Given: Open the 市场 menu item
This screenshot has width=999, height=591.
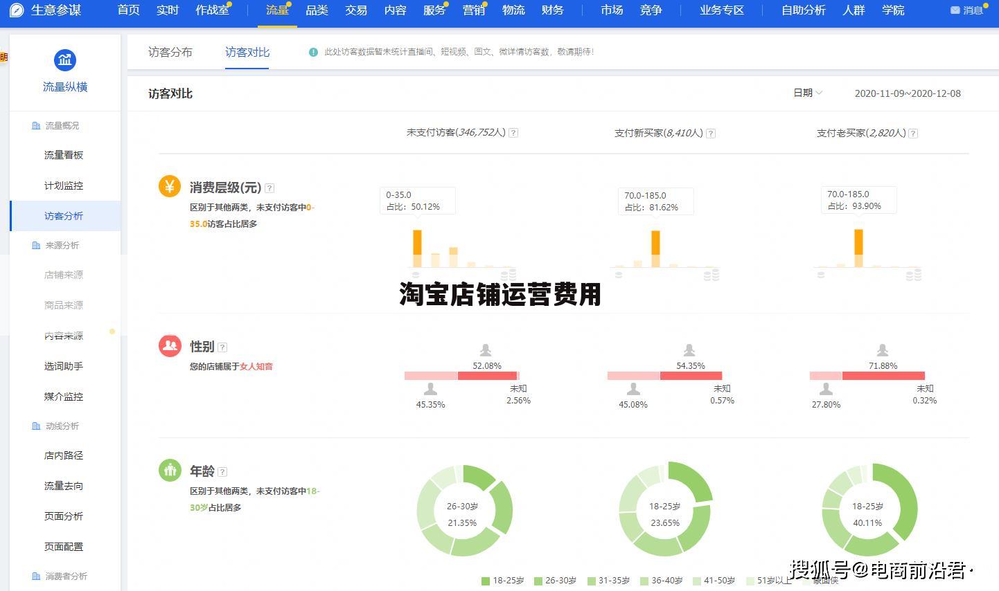Looking at the screenshot, I should click(x=611, y=10).
